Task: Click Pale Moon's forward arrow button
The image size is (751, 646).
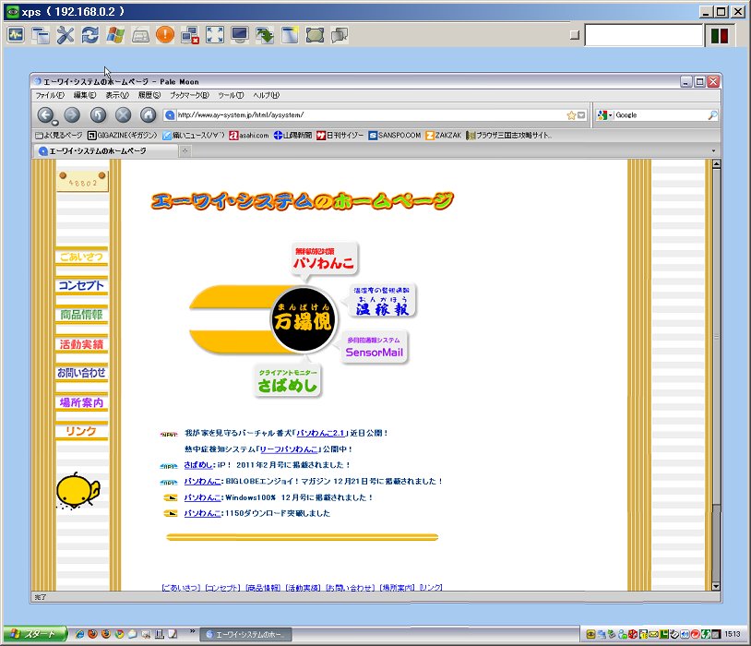Action: [72, 115]
